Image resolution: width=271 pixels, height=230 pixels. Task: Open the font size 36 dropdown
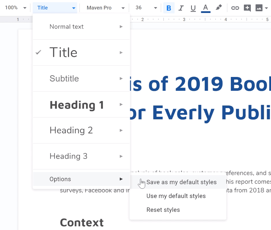click(x=146, y=8)
